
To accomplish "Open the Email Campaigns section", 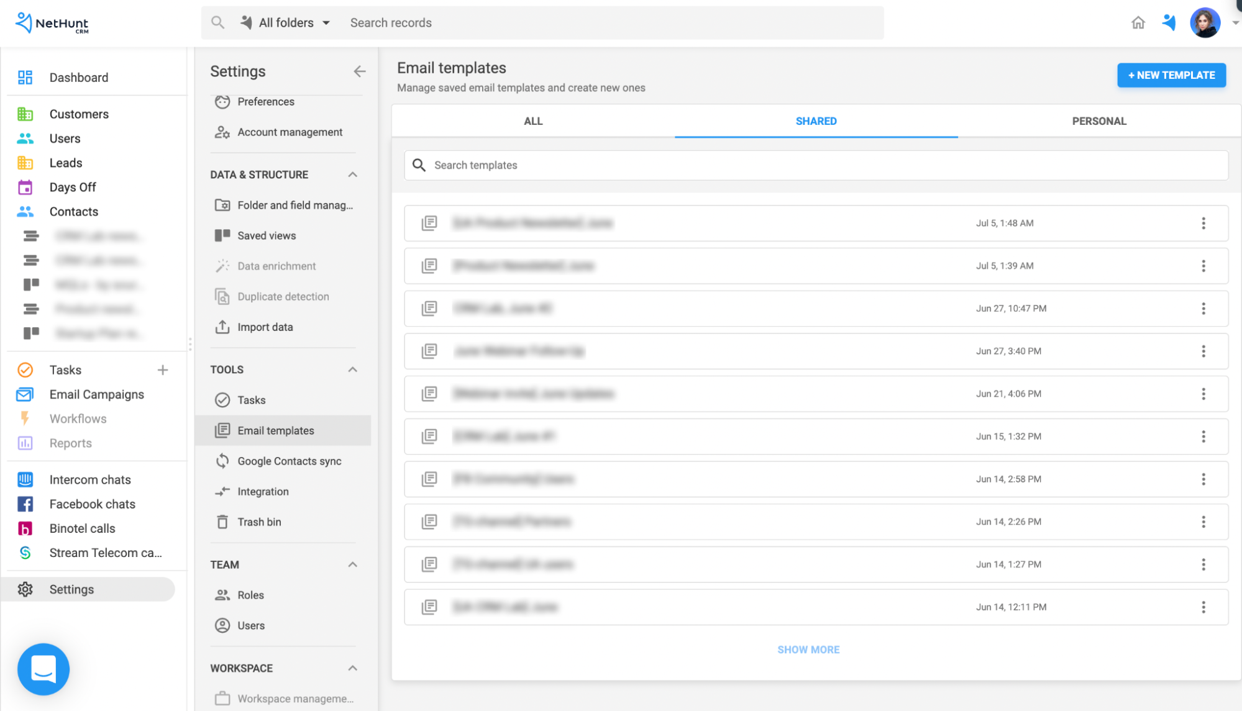I will [x=96, y=394].
